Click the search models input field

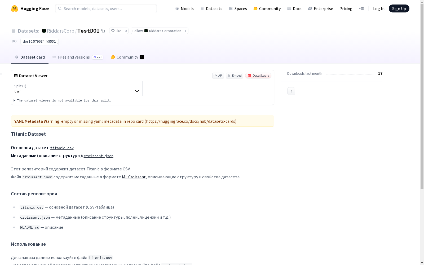point(106,8)
